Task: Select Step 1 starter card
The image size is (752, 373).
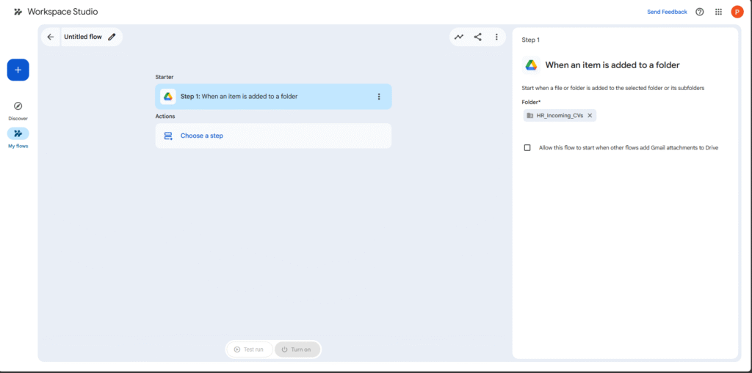Action: click(x=264, y=97)
